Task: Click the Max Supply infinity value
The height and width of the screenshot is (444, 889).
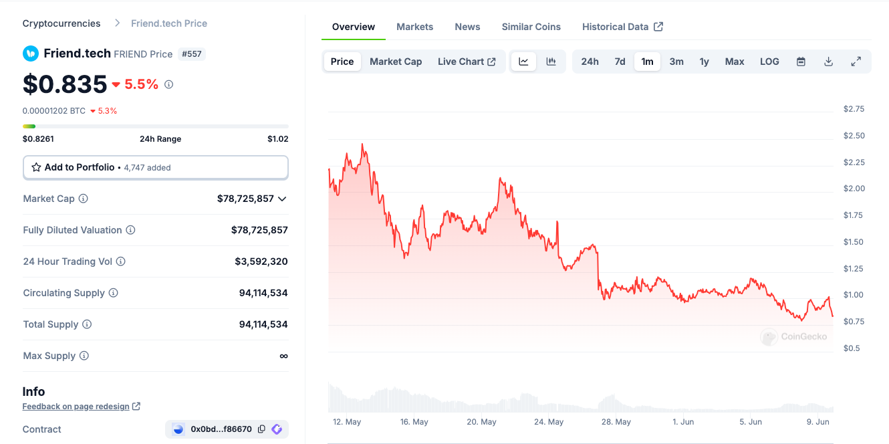Action: click(x=283, y=356)
